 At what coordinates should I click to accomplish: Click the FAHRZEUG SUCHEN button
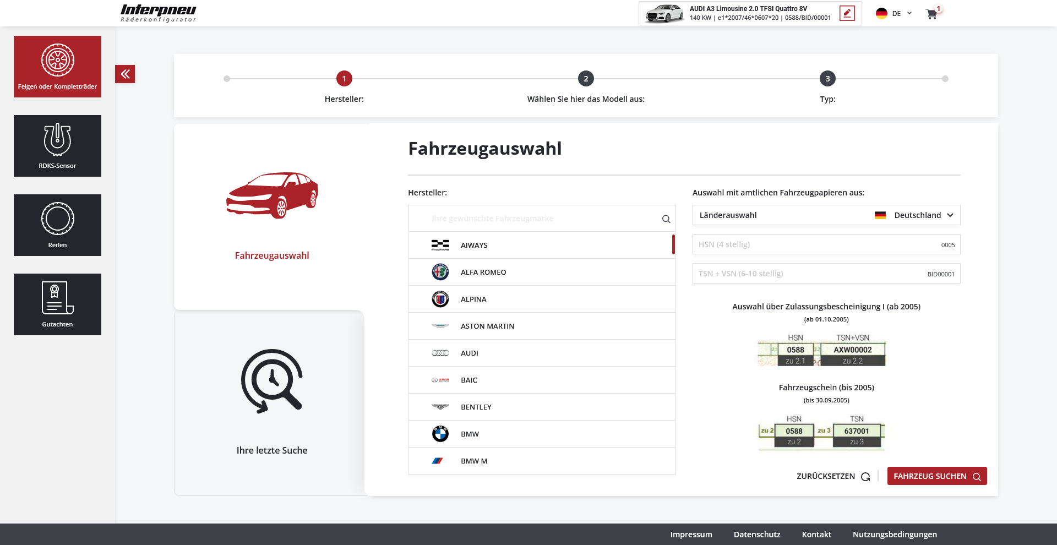coord(937,476)
